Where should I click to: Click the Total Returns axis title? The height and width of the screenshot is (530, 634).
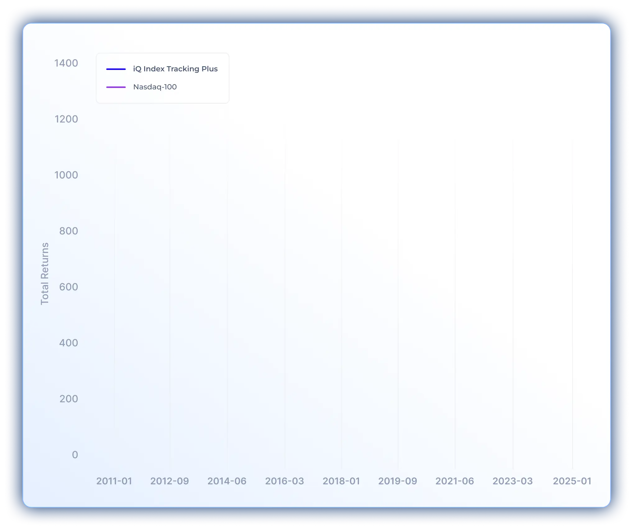tap(45, 274)
